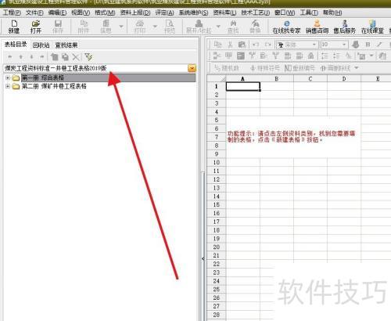The image size is (391, 321).
Task: Open the 画斜线 dropdown
Action: point(357,68)
